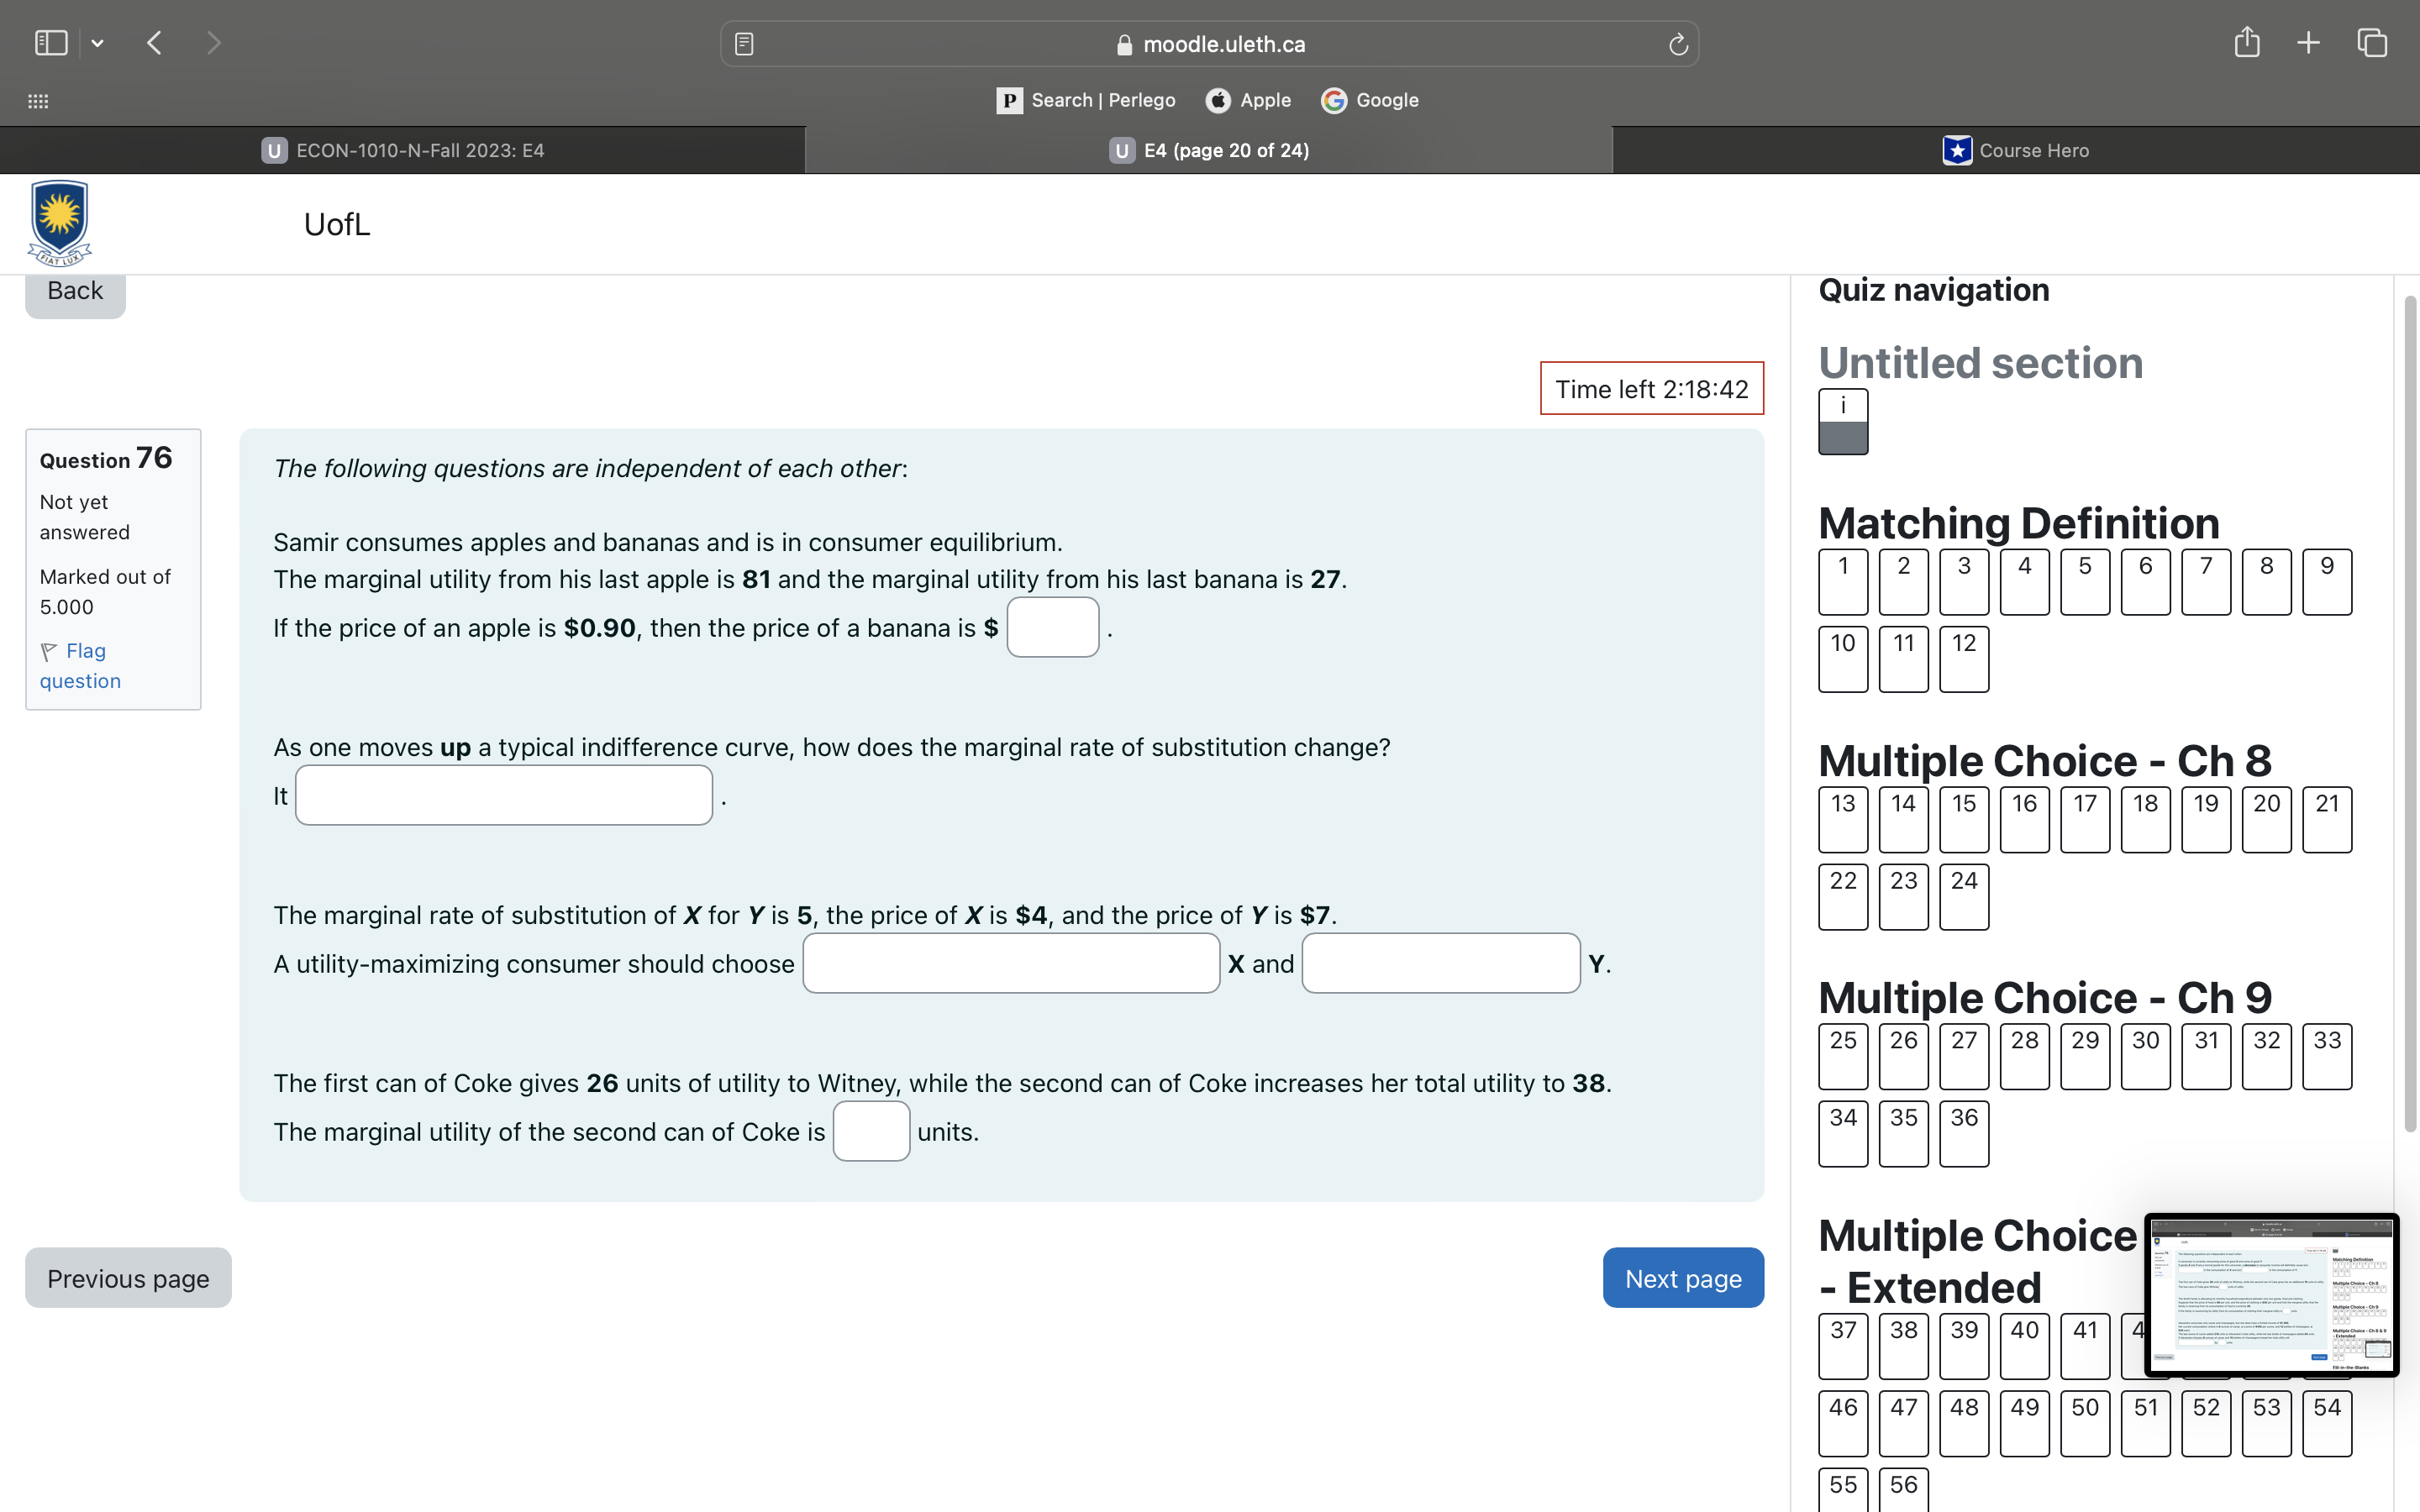Image resolution: width=2420 pixels, height=1512 pixels.
Task: Open Reader view from the address bar
Action: (x=744, y=43)
